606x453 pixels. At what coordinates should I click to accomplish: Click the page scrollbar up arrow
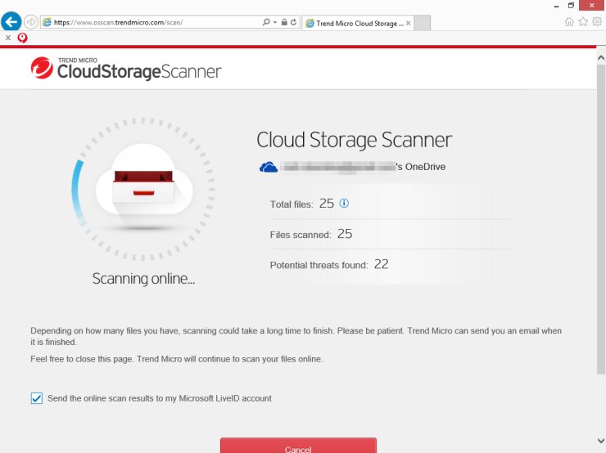601,58
